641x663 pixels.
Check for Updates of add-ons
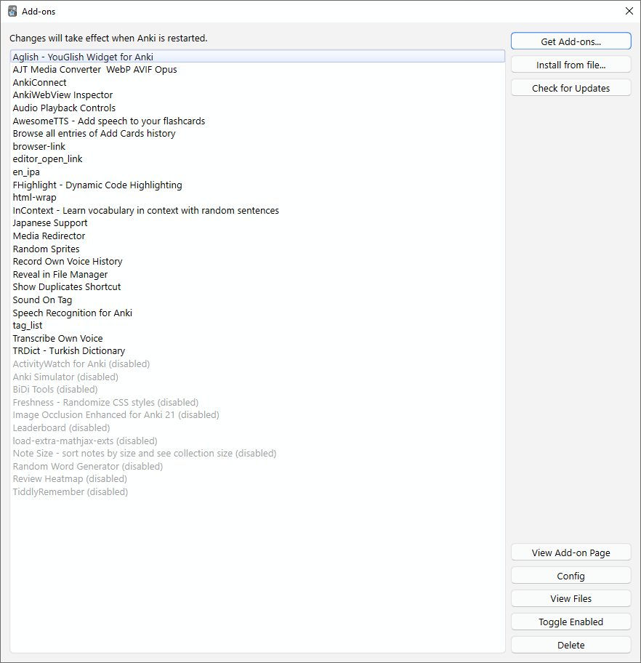(571, 88)
